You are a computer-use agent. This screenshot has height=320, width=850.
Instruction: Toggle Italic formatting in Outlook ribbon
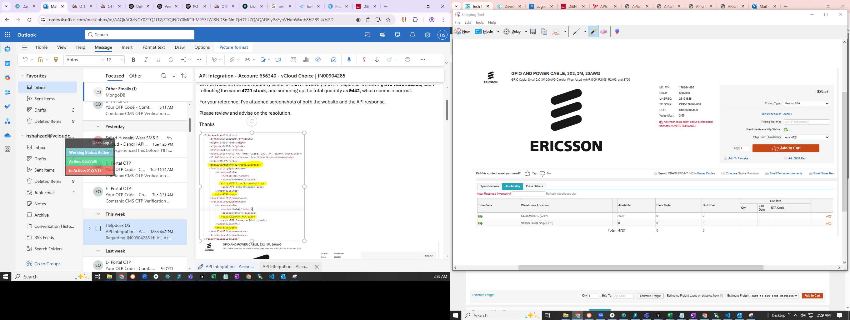click(x=146, y=60)
